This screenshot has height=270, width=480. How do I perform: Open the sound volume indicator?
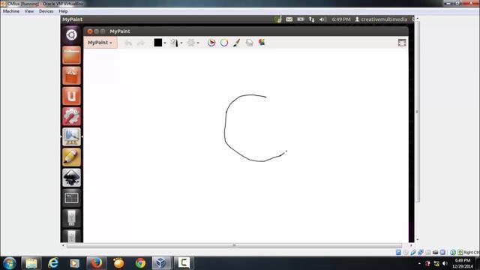(x=322, y=19)
